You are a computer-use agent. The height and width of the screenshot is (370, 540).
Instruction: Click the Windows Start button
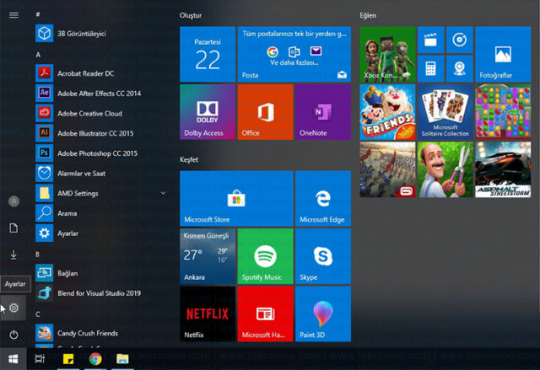(x=13, y=359)
